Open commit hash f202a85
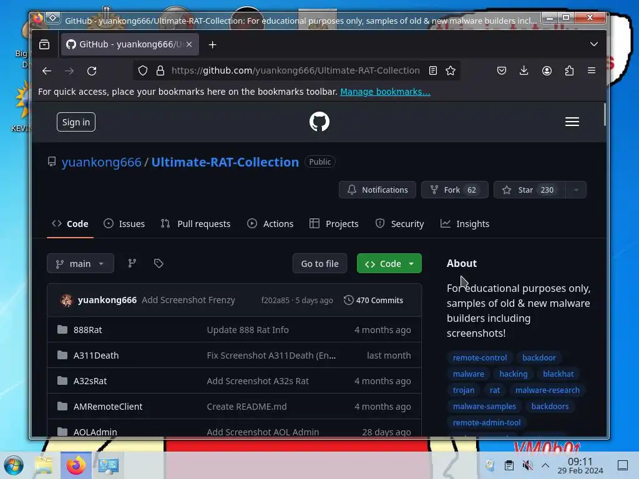 pos(275,300)
